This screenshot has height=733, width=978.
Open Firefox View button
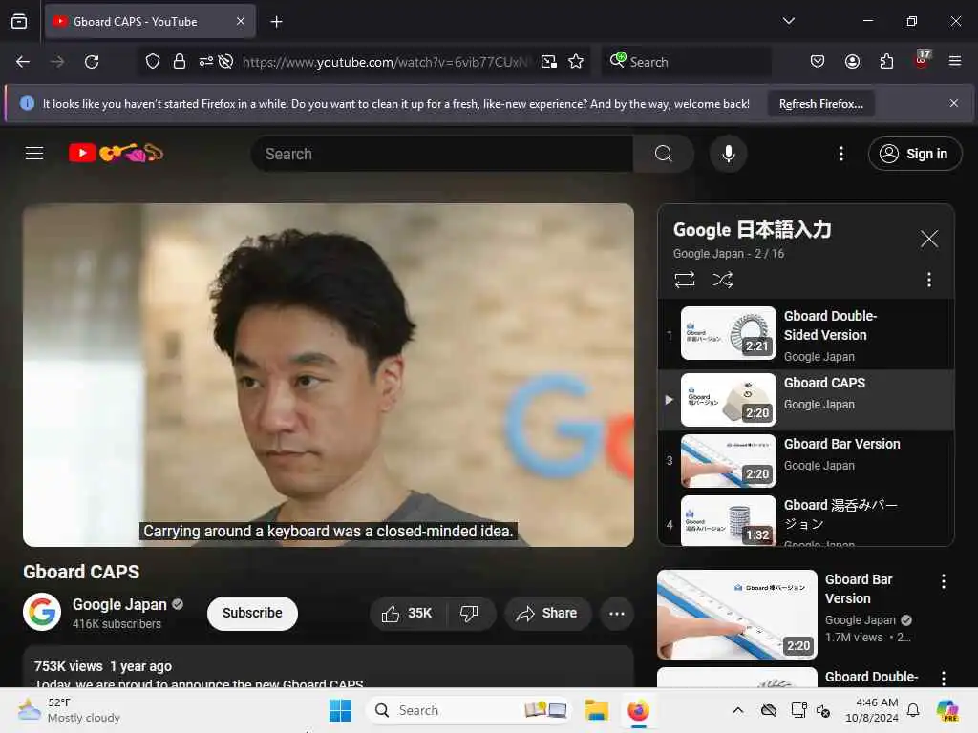point(19,22)
